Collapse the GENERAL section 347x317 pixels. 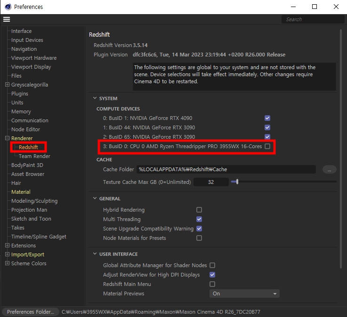95,198
